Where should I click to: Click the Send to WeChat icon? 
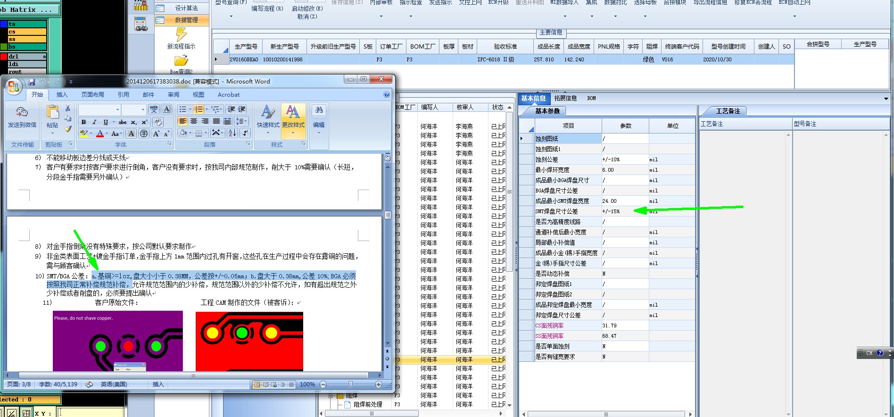(x=22, y=112)
